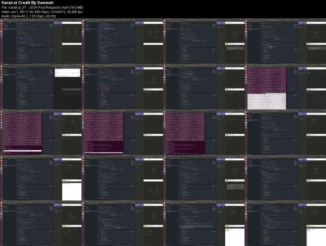Open third top-row thumbnail with green status bar
Viewport: 326px width, 246px height.
coord(204,41)
